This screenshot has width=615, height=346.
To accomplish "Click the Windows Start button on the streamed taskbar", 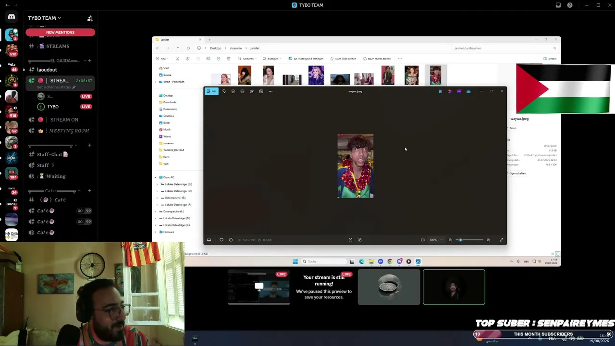I will coord(295,261).
